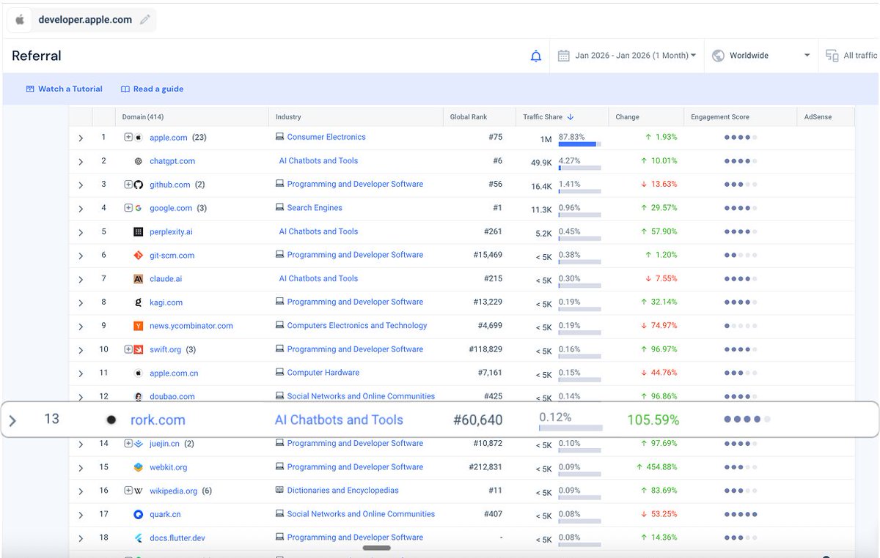Sort by the Global Rank column header
Image resolution: width=880 pixels, height=558 pixels.
coord(469,117)
